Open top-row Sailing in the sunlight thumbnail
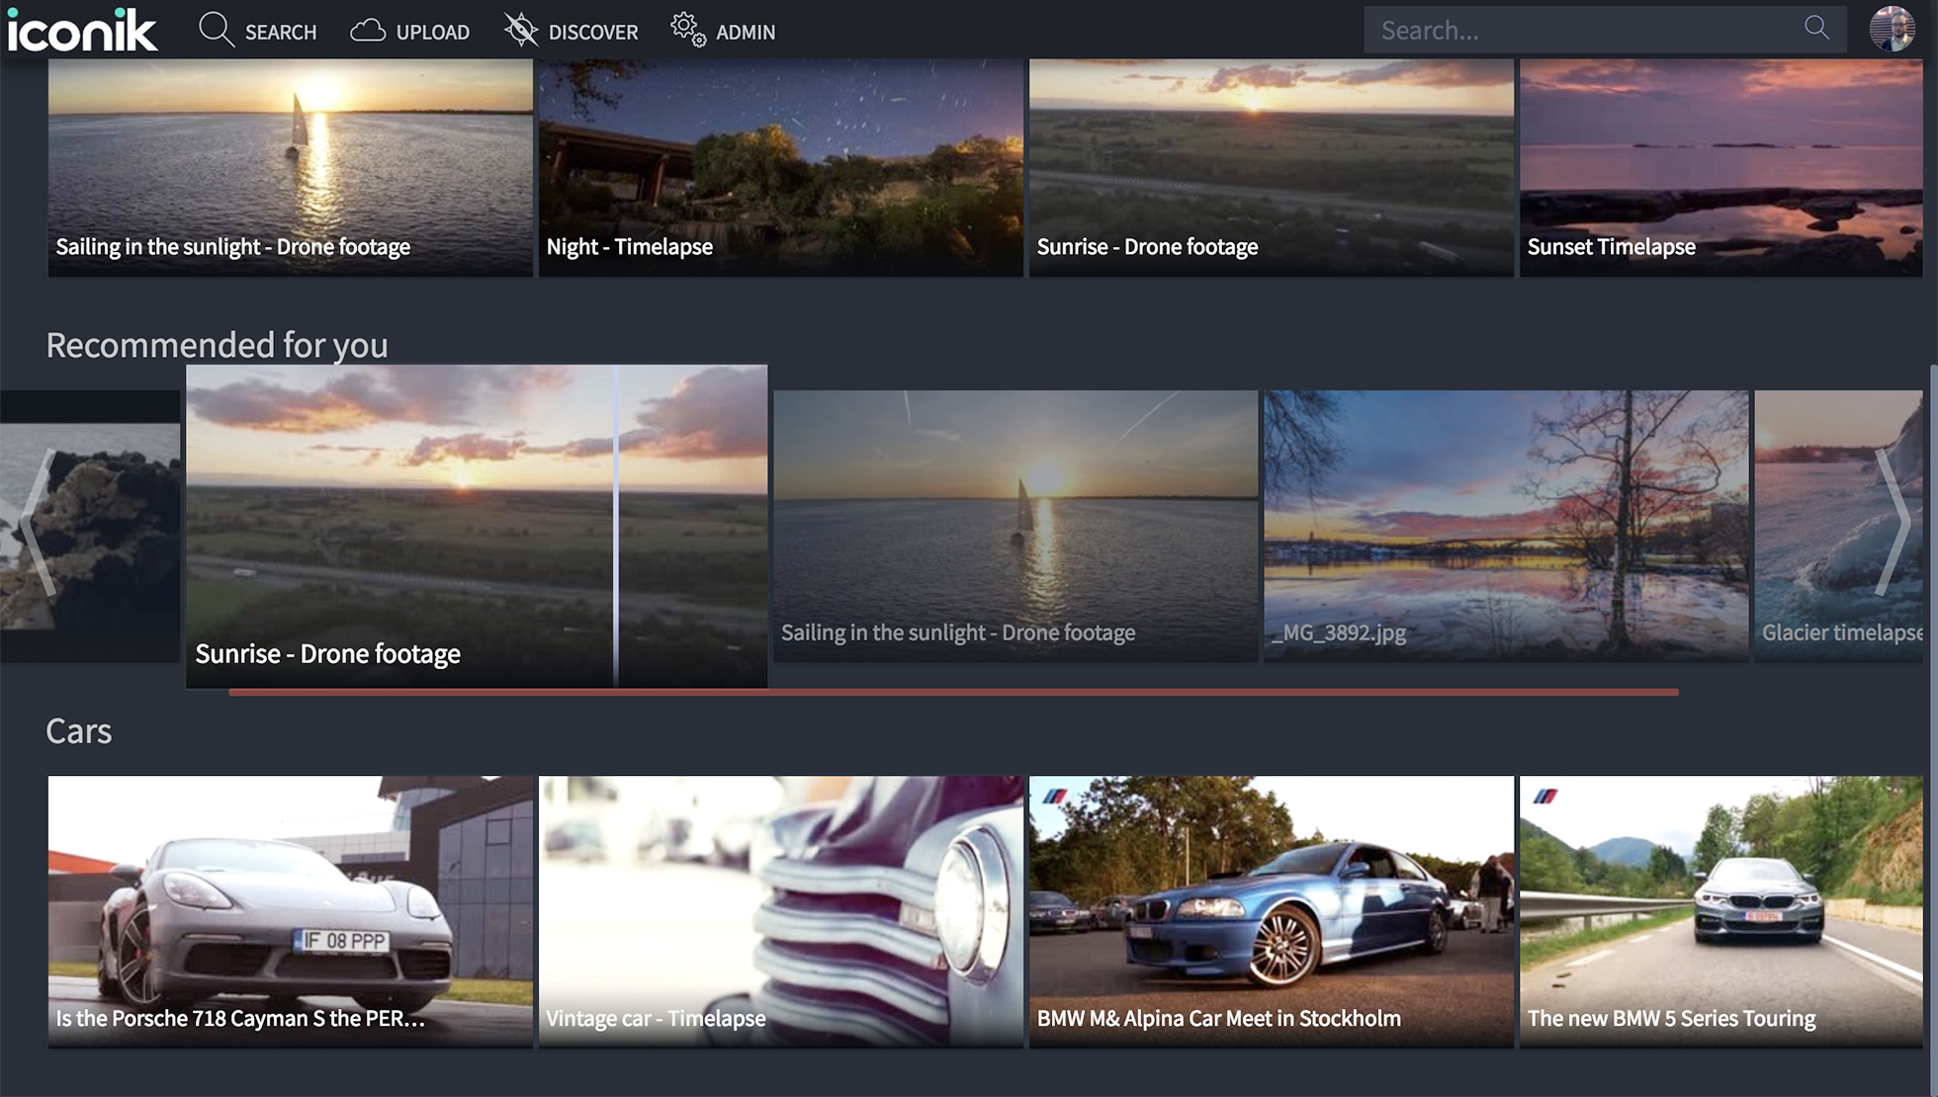 (291, 167)
